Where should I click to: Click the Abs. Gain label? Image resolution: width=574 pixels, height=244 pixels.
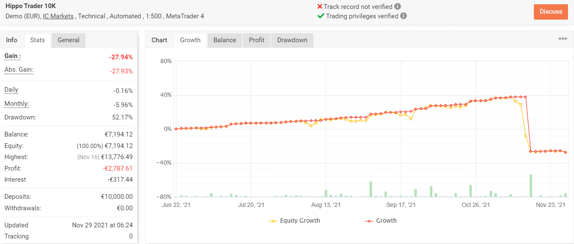coord(19,70)
